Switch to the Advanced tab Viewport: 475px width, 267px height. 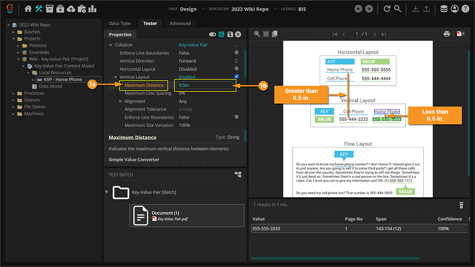pyautogui.click(x=180, y=23)
